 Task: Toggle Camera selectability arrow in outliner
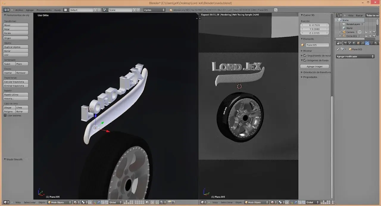tap(370, 32)
